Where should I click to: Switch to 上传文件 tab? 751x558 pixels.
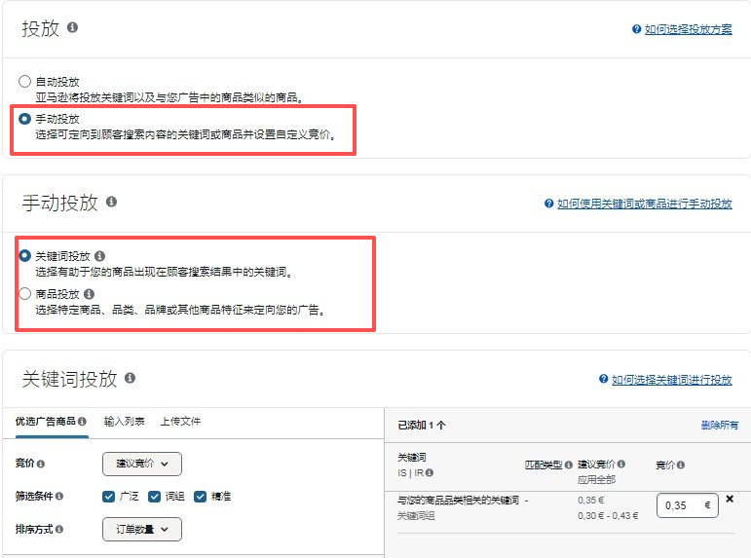point(180,422)
